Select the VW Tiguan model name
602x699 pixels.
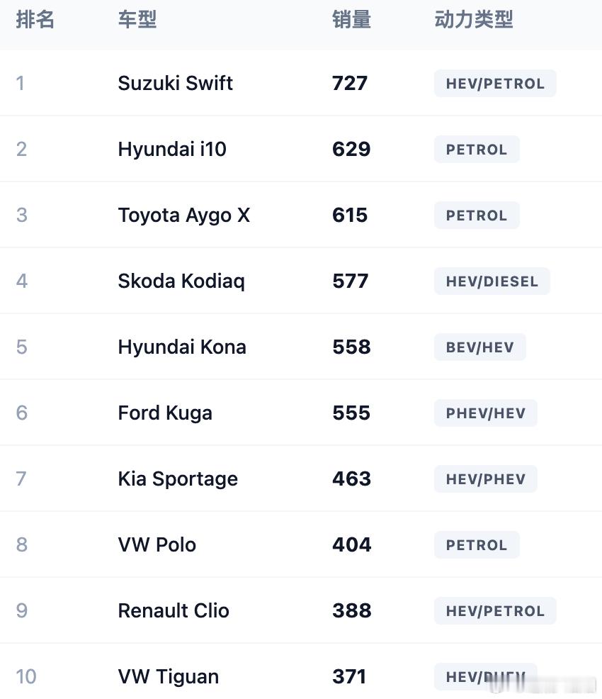pyautogui.click(x=168, y=677)
